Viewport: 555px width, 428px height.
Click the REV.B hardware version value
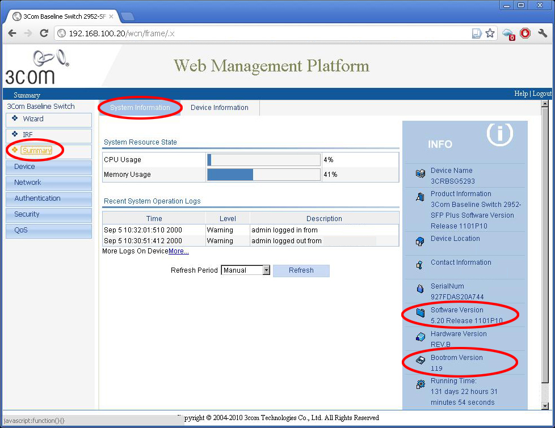(441, 345)
